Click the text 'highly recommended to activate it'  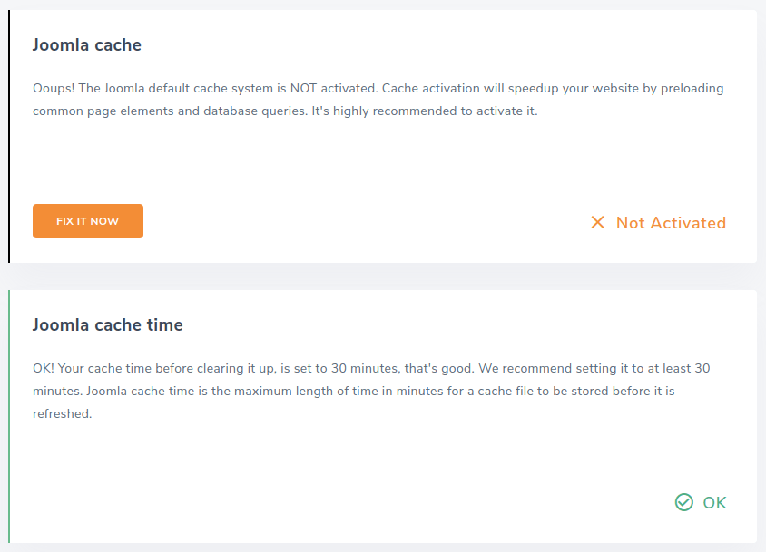tap(436, 111)
